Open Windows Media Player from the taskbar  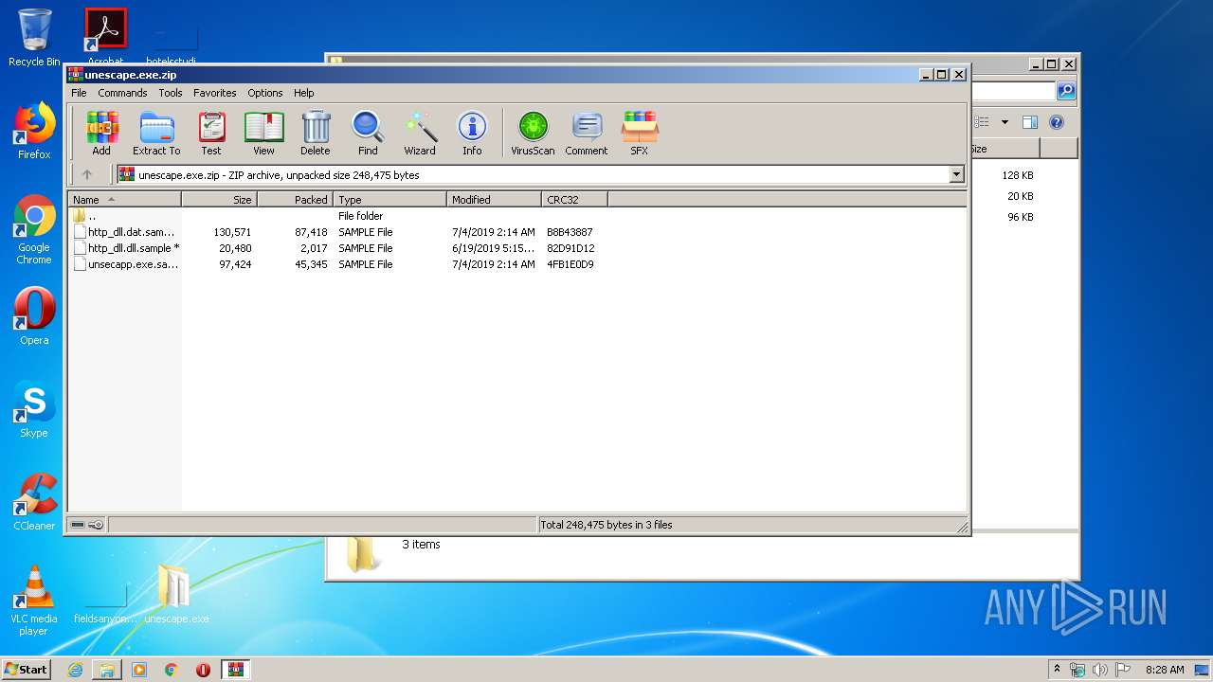(x=139, y=670)
